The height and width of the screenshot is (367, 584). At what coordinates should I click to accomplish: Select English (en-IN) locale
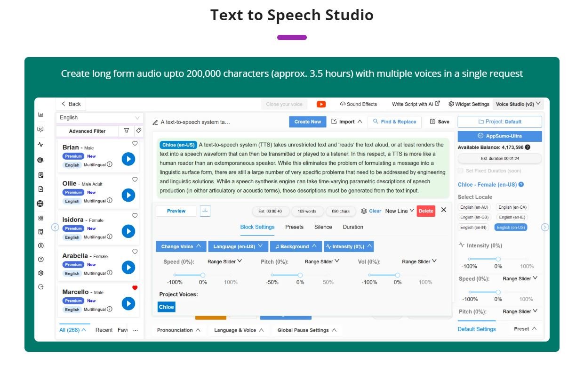(x=474, y=227)
